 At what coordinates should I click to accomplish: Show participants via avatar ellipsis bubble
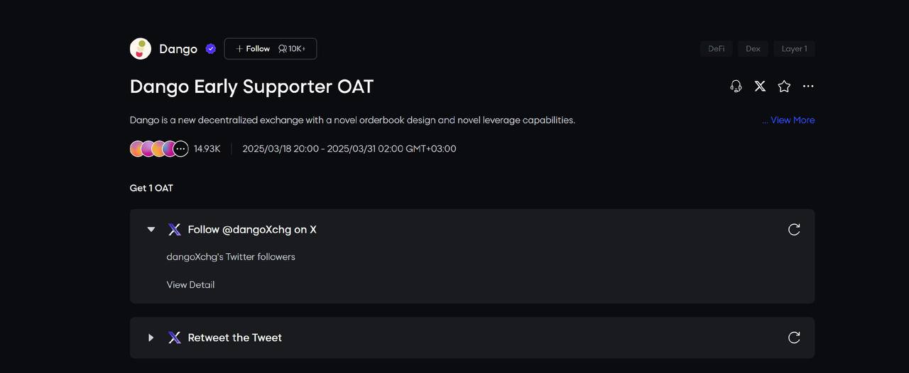pos(181,149)
